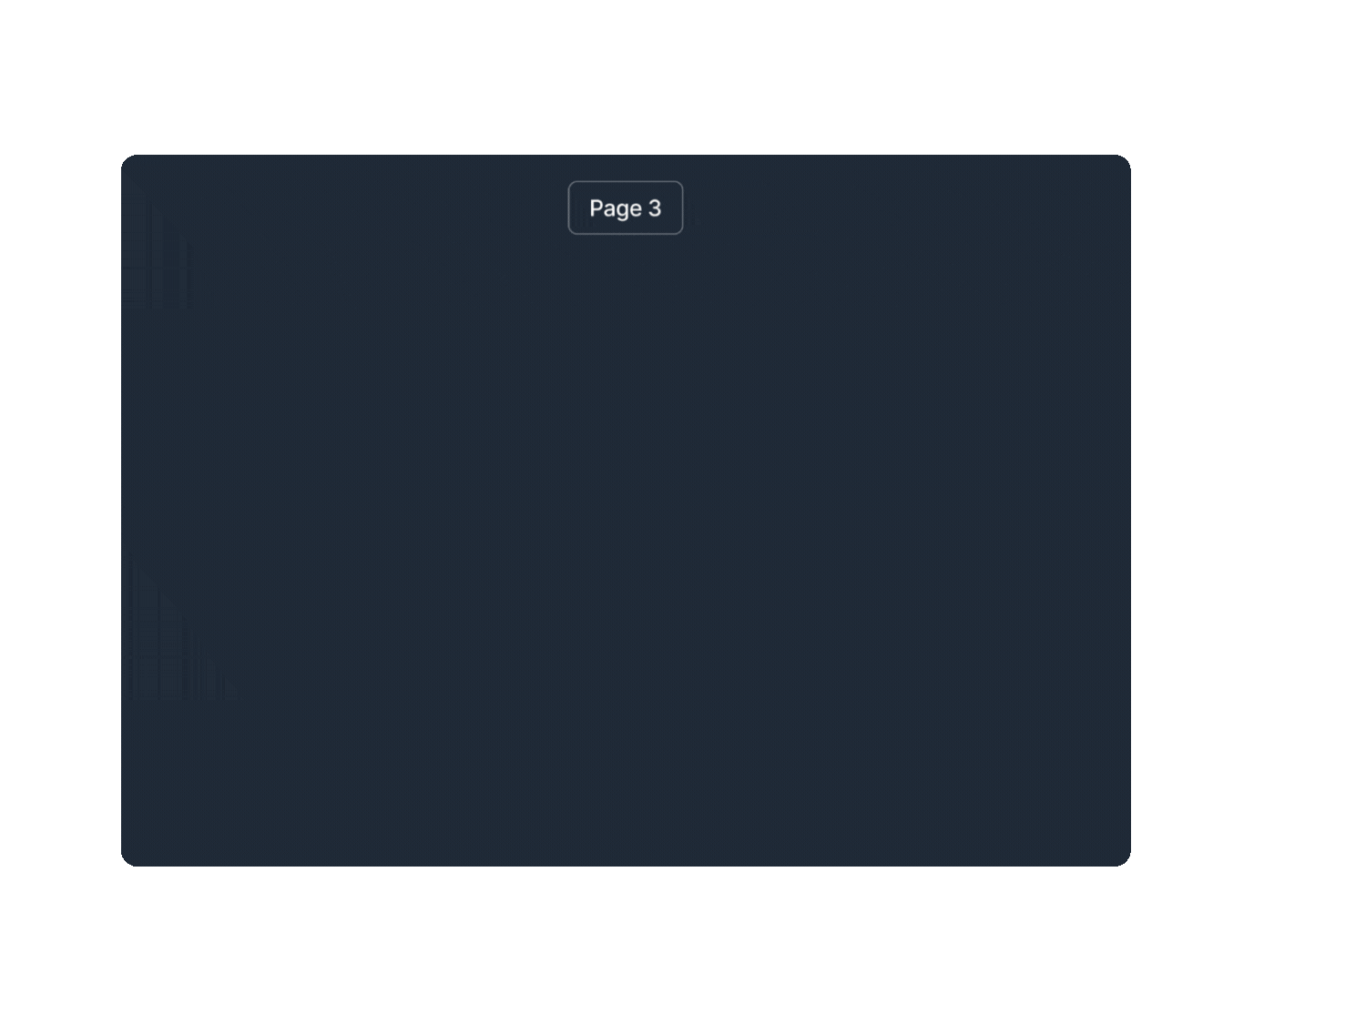This screenshot has height=1024, width=1366.
Task: Pick the Page 3 selector
Action: pyautogui.click(x=626, y=208)
